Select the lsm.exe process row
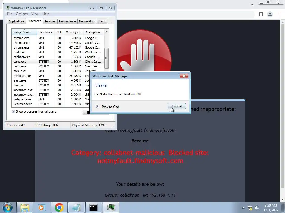The width and height of the screenshot is (285, 213). (51, 85)
